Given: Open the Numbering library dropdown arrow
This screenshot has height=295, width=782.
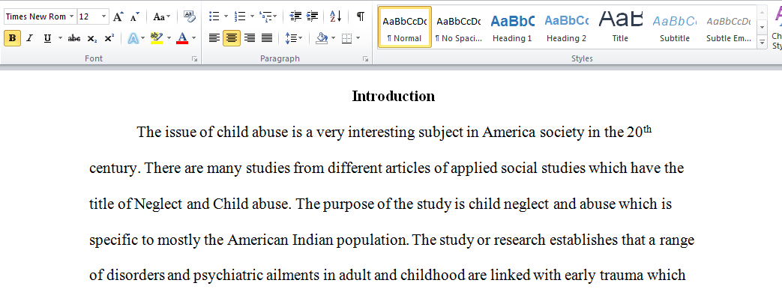Looking at the screenshot, I should [252, 17].
